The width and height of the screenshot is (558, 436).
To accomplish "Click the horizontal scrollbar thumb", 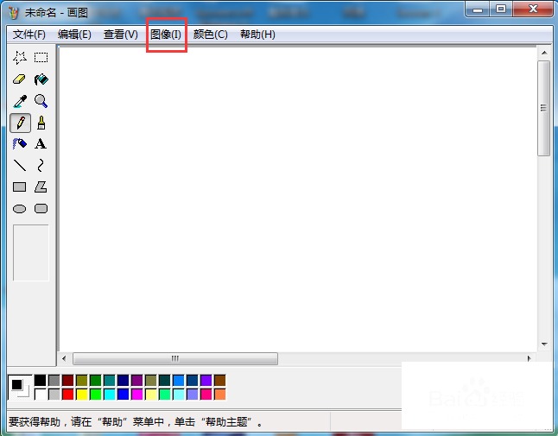I will click(175, 358).
